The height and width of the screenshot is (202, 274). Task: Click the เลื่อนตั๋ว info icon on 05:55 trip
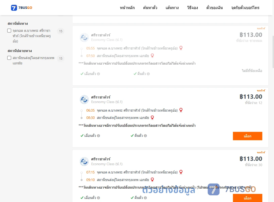(x=98, y=74)
